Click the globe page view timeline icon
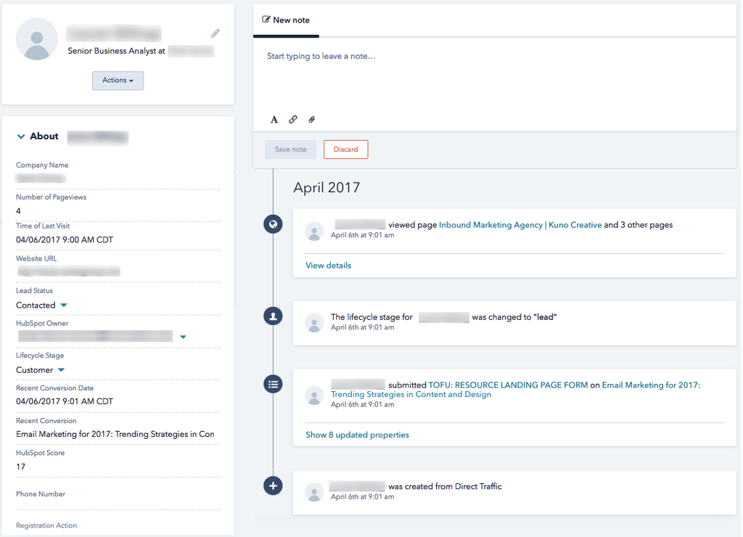 click(273, 225)
